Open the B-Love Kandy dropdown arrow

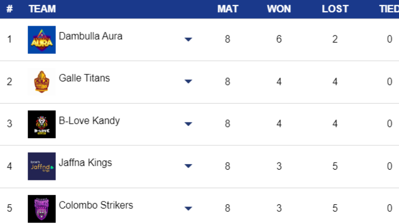[x=188, y=124]
